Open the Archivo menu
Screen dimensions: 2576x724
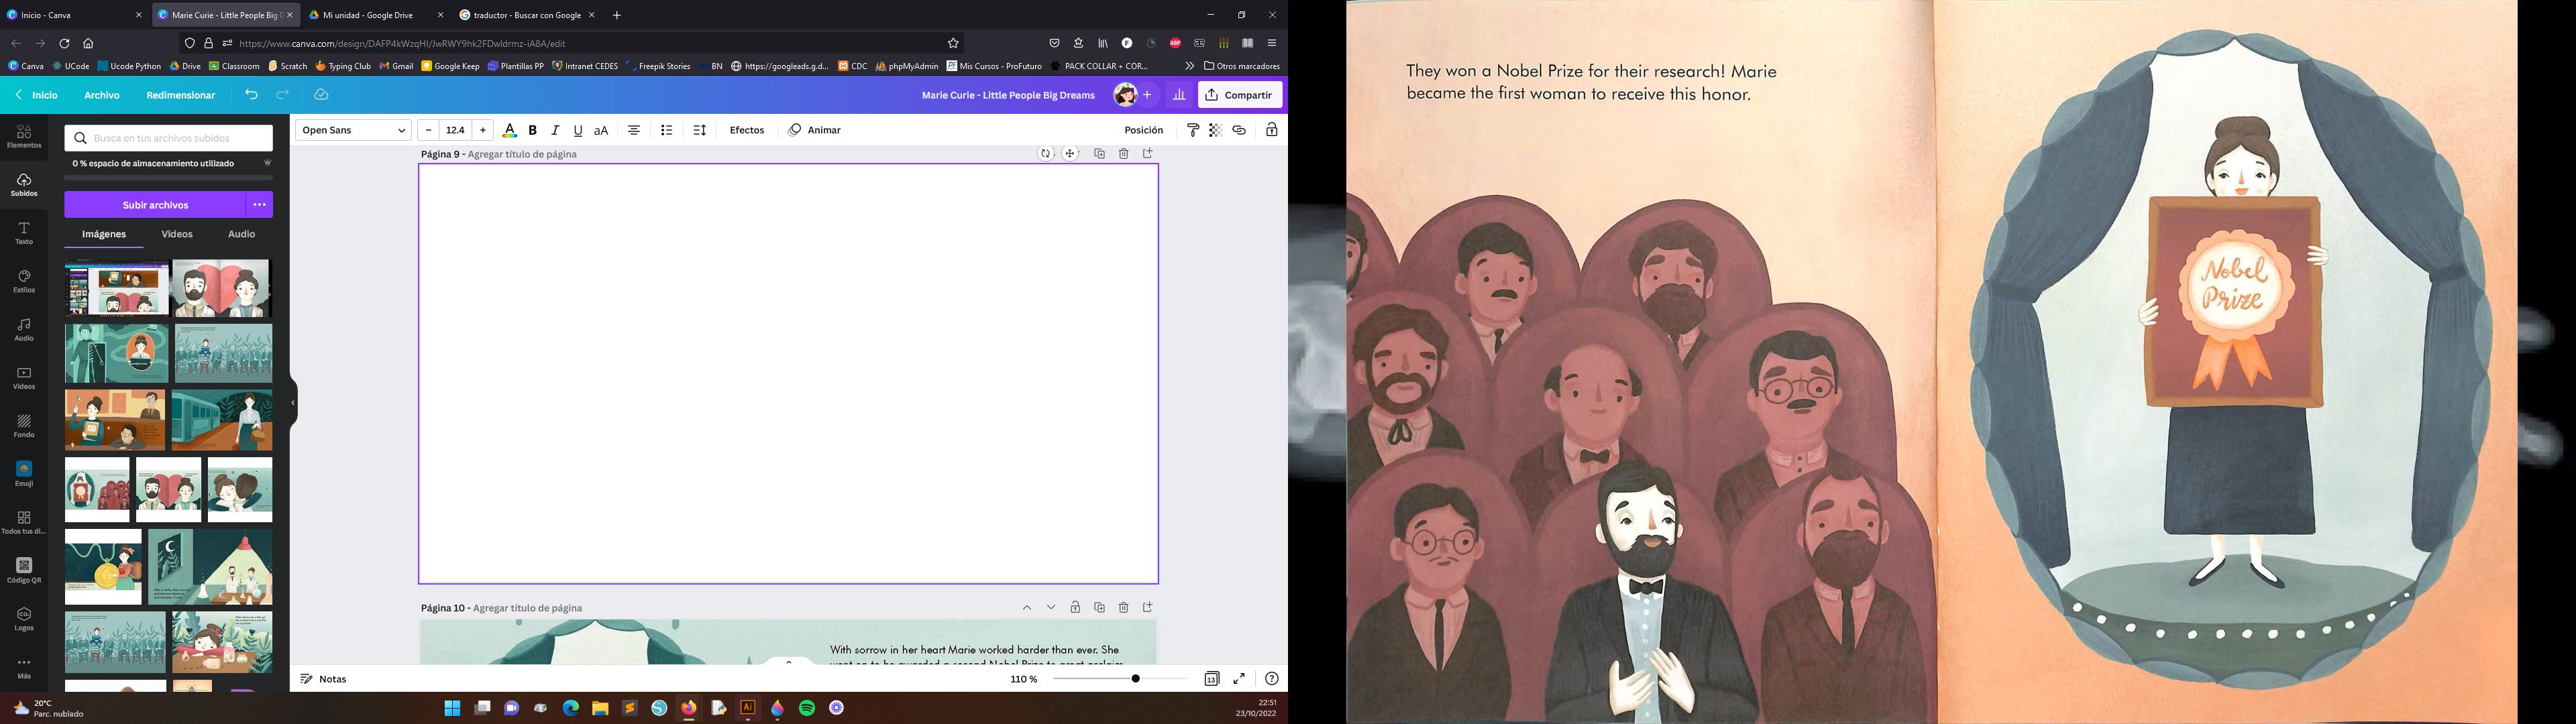(102, 95)
